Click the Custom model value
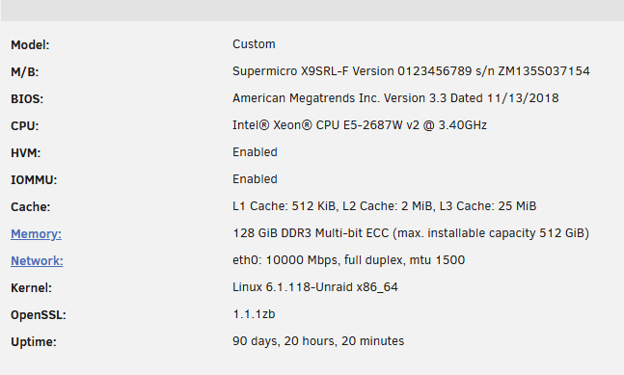 pyautogui.click(x=254, y=44)
